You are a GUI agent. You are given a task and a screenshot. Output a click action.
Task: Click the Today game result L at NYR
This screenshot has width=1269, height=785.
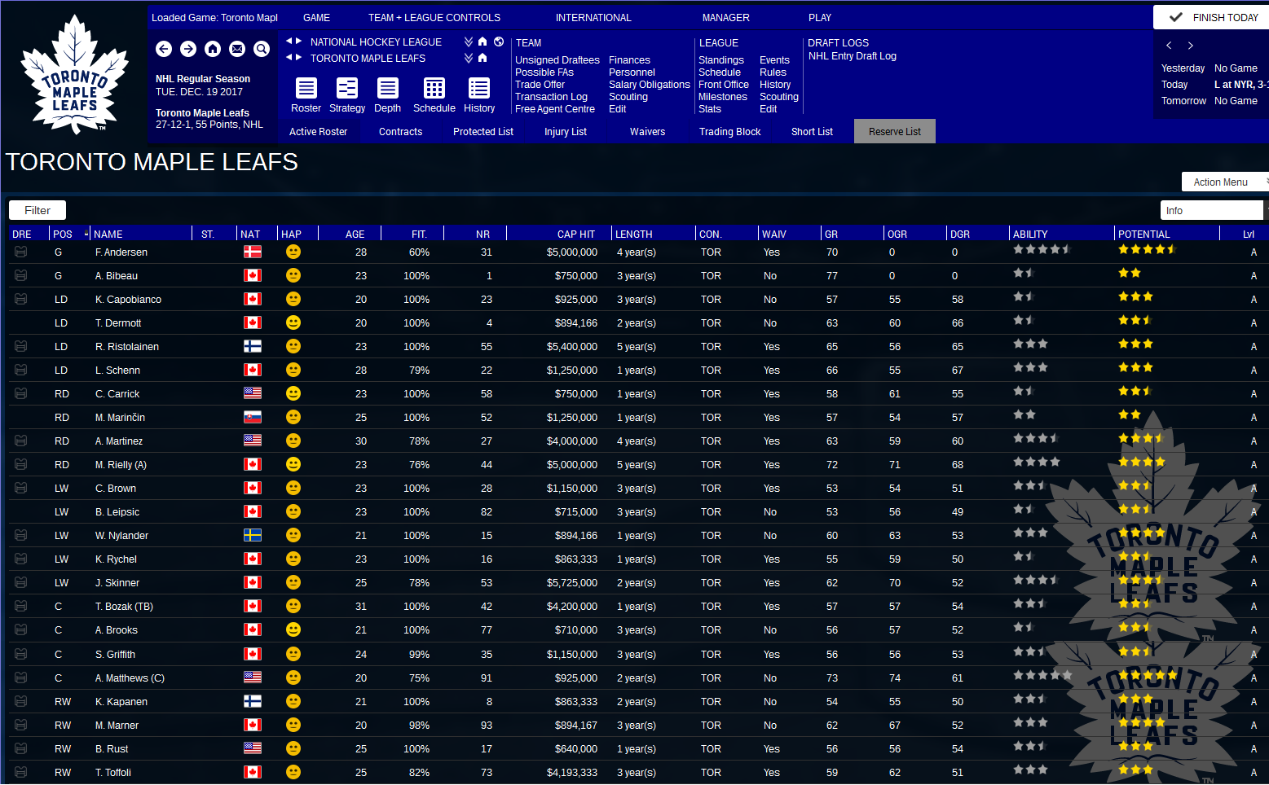[1240, 84]
